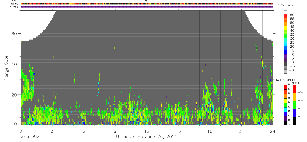Click the cyan swatch in TX FRQ bar
The width and height of the screenshot is (307, 142).
[285, 110]
